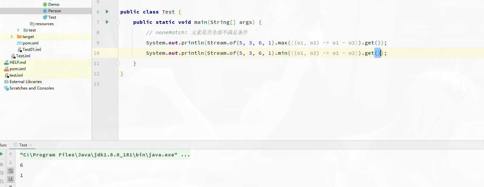The width and height of the screenshot is (484, 187).
Task: Open Demo interface in project tree
Action: coord(54,4)
